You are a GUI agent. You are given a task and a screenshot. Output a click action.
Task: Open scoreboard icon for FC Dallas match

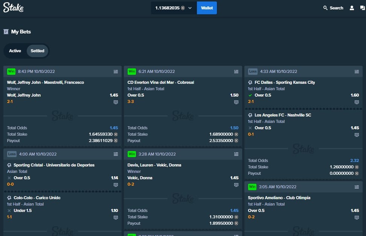[x=357, y=102]
